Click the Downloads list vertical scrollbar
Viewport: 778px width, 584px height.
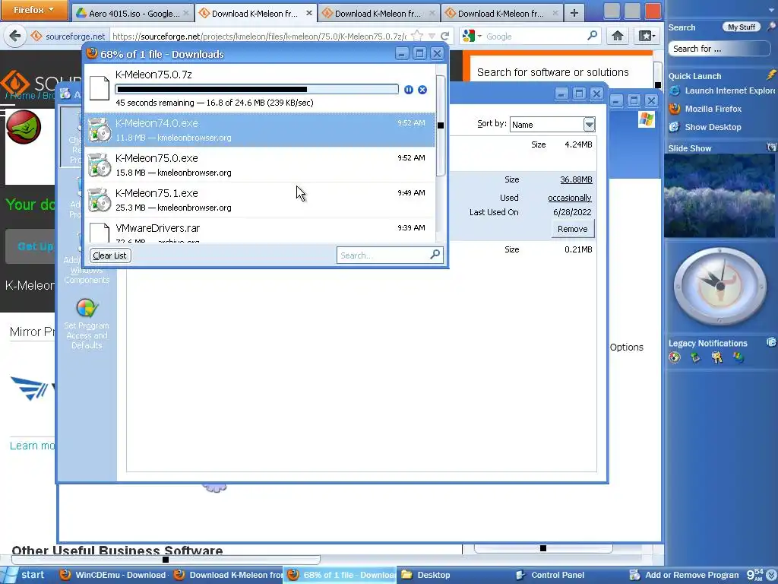coord(440,125)
